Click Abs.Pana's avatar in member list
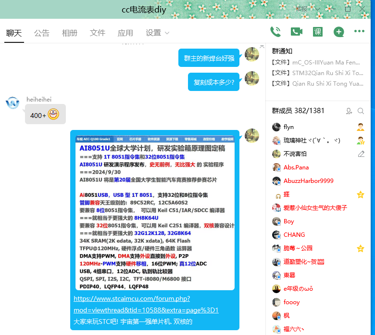 pyautogui.click(x=276, y=167)
